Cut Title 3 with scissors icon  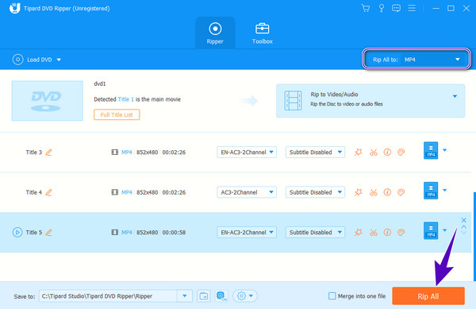[374, 153]
